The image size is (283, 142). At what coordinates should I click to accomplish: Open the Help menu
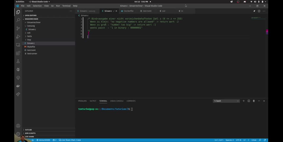click(x=75, y=6)
